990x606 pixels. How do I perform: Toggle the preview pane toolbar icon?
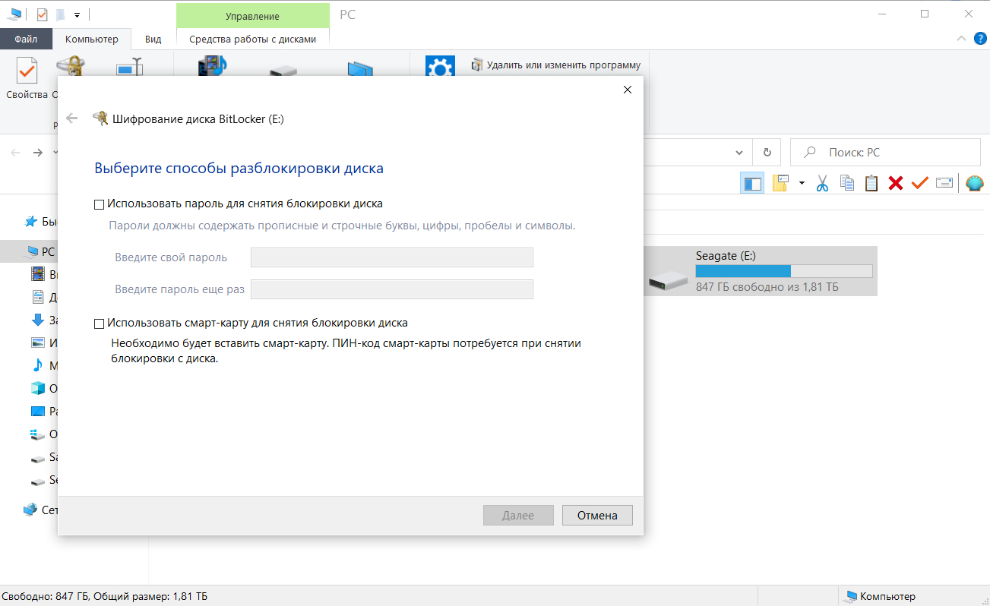coord(753,183)
